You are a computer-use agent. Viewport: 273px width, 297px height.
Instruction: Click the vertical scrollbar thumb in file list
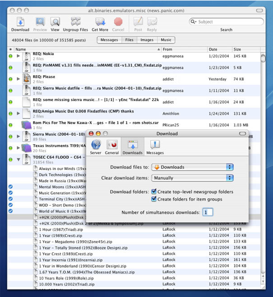tap(263, 58)
